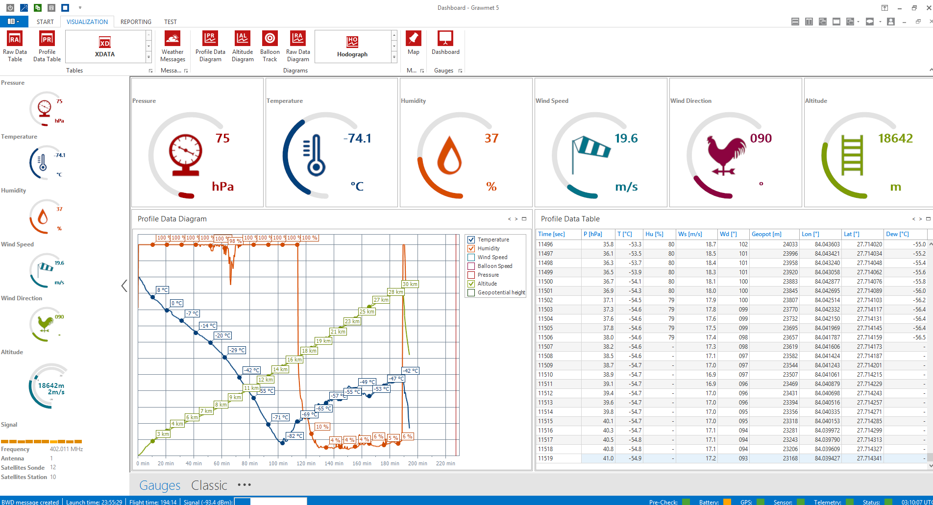Expand the Diagrams gallery dropdown
Viewport: 933px width, 505px height.
tap(394, 58)
